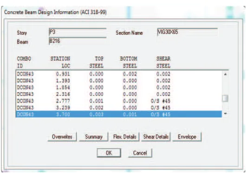Image resolution: width=246 pixels, height=173 pixels.
Task: Confirm the dialog with OK
Action: 109,153
